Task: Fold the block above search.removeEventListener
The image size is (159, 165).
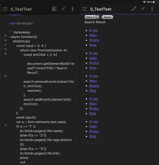Action: (5, 76)
